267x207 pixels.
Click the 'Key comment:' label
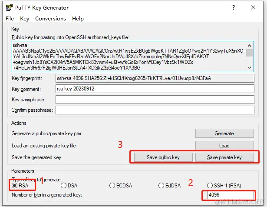coord(26,89)
